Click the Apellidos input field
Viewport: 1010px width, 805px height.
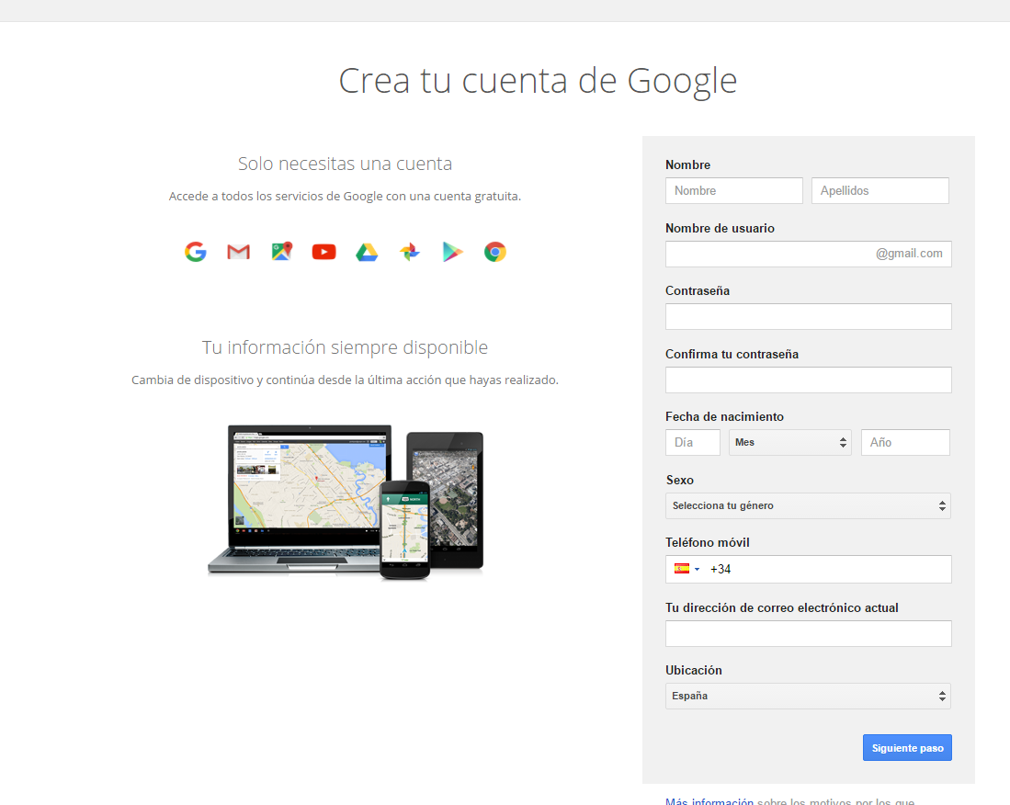(879, 190)
